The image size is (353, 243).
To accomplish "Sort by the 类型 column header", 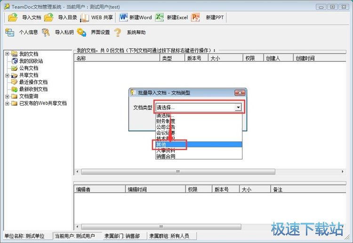I will pos(172,58).
